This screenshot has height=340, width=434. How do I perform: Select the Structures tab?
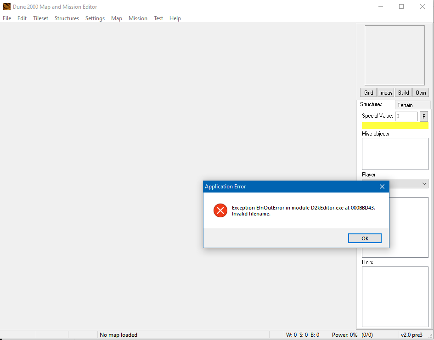(x=371, y=104)
